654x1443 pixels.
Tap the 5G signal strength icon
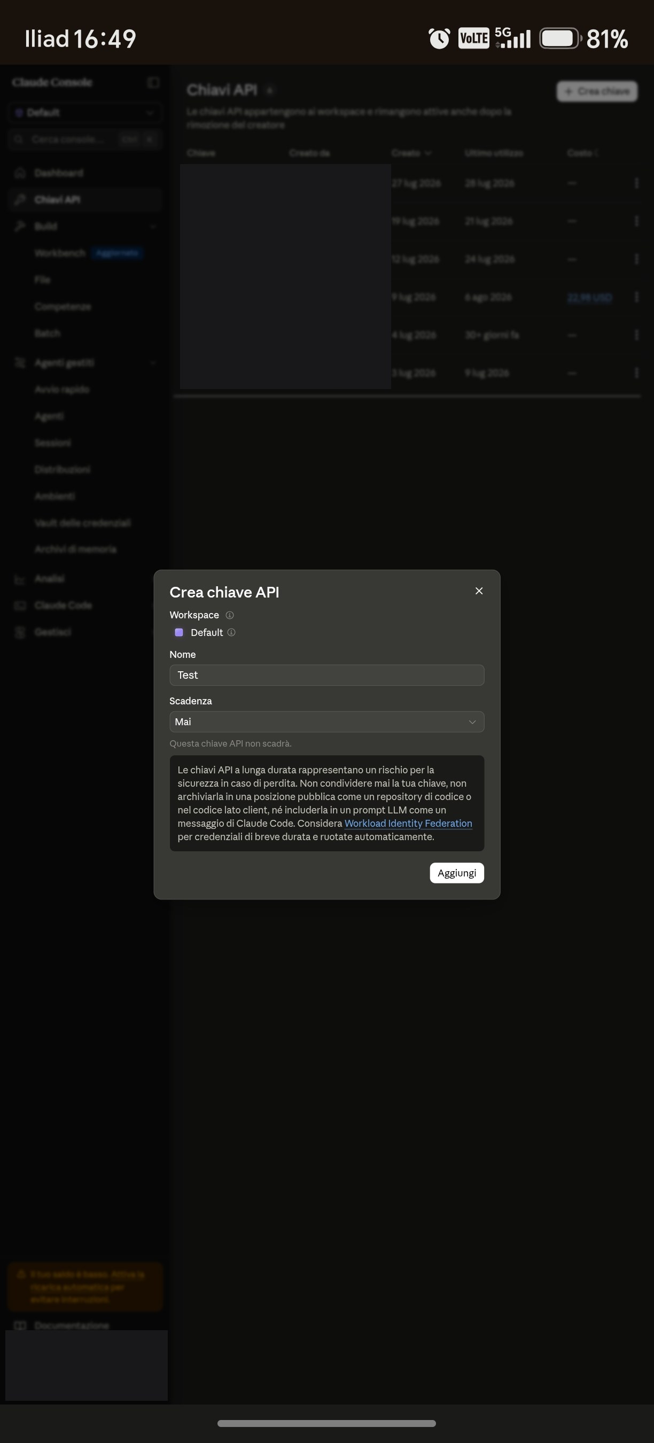click(513, 38)
